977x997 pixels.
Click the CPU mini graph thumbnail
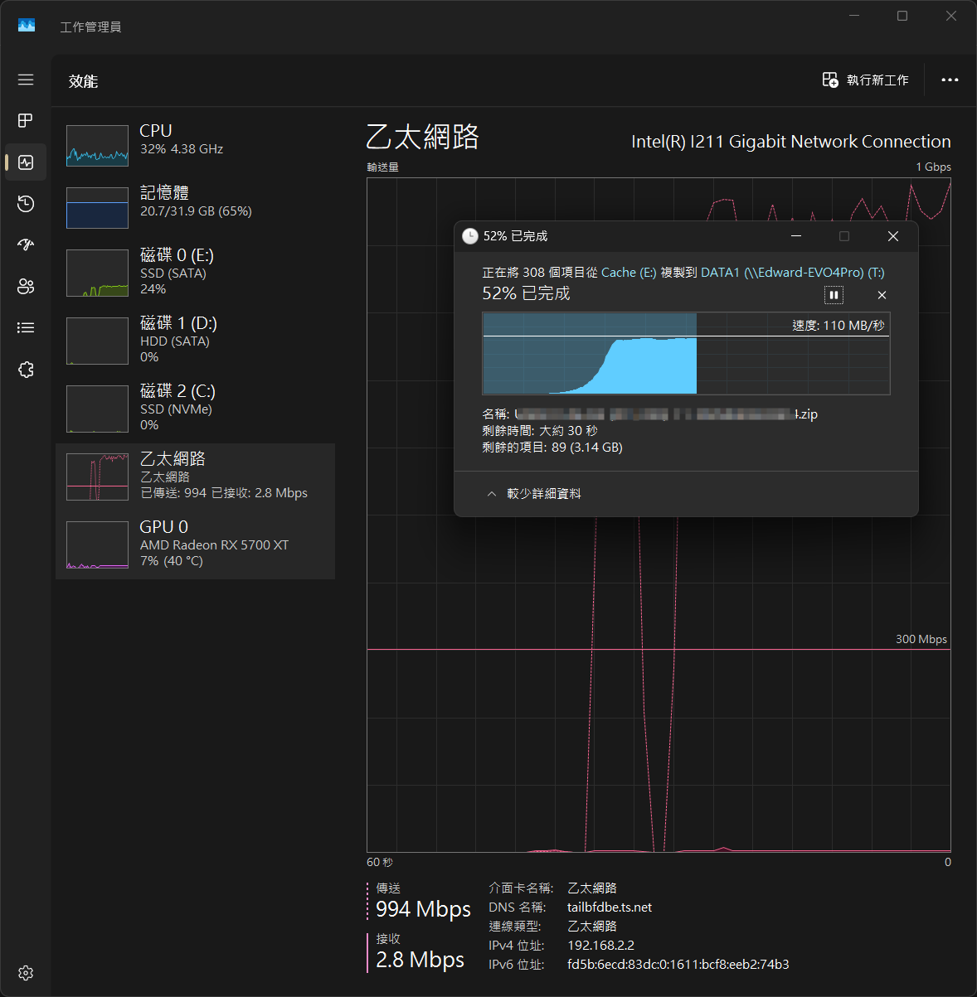(x=97, y=146)
